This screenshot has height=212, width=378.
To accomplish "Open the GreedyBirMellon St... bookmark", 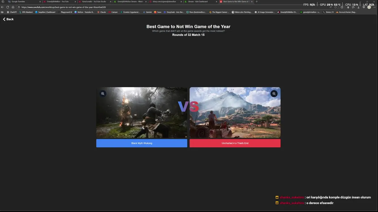I will pos(287,12).
